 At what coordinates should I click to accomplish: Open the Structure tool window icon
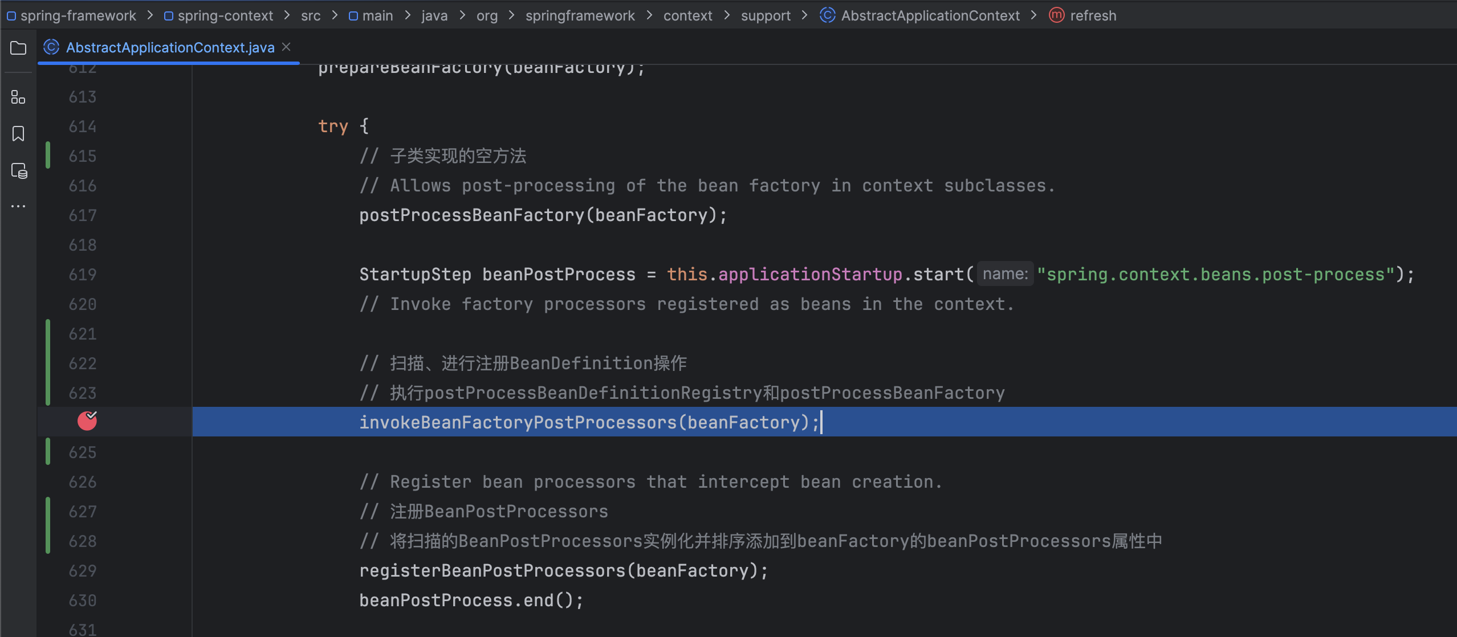coord(18,97)
